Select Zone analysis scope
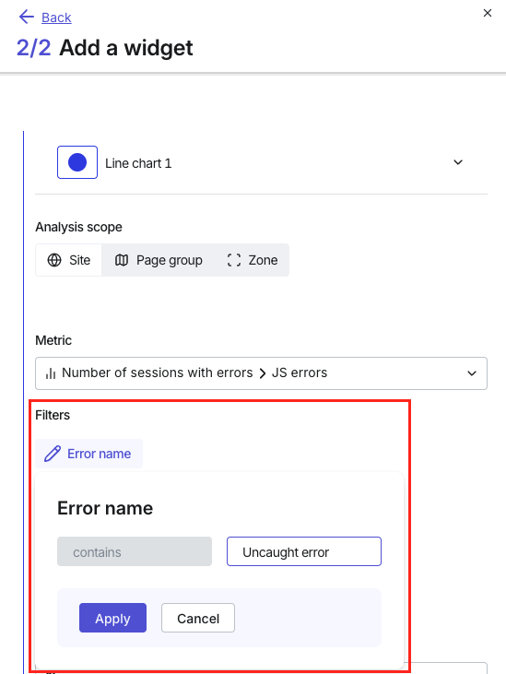506x674 pixels. [252, 260]
